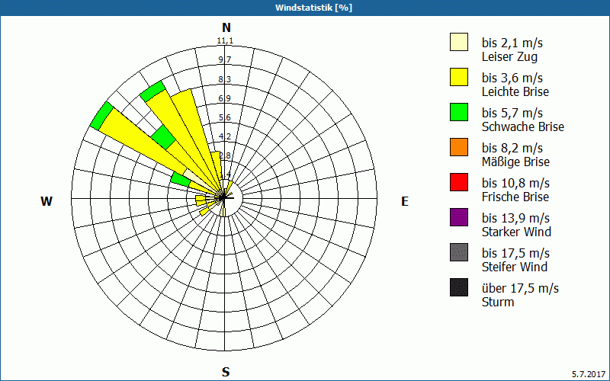610x381 pixels.
Task: Click the 'Schwache Brise' legend label
Action: tap(523, 126)
